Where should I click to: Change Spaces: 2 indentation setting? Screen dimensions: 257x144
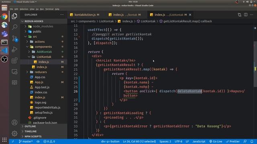pyautogui.click(x=165, y=142)
